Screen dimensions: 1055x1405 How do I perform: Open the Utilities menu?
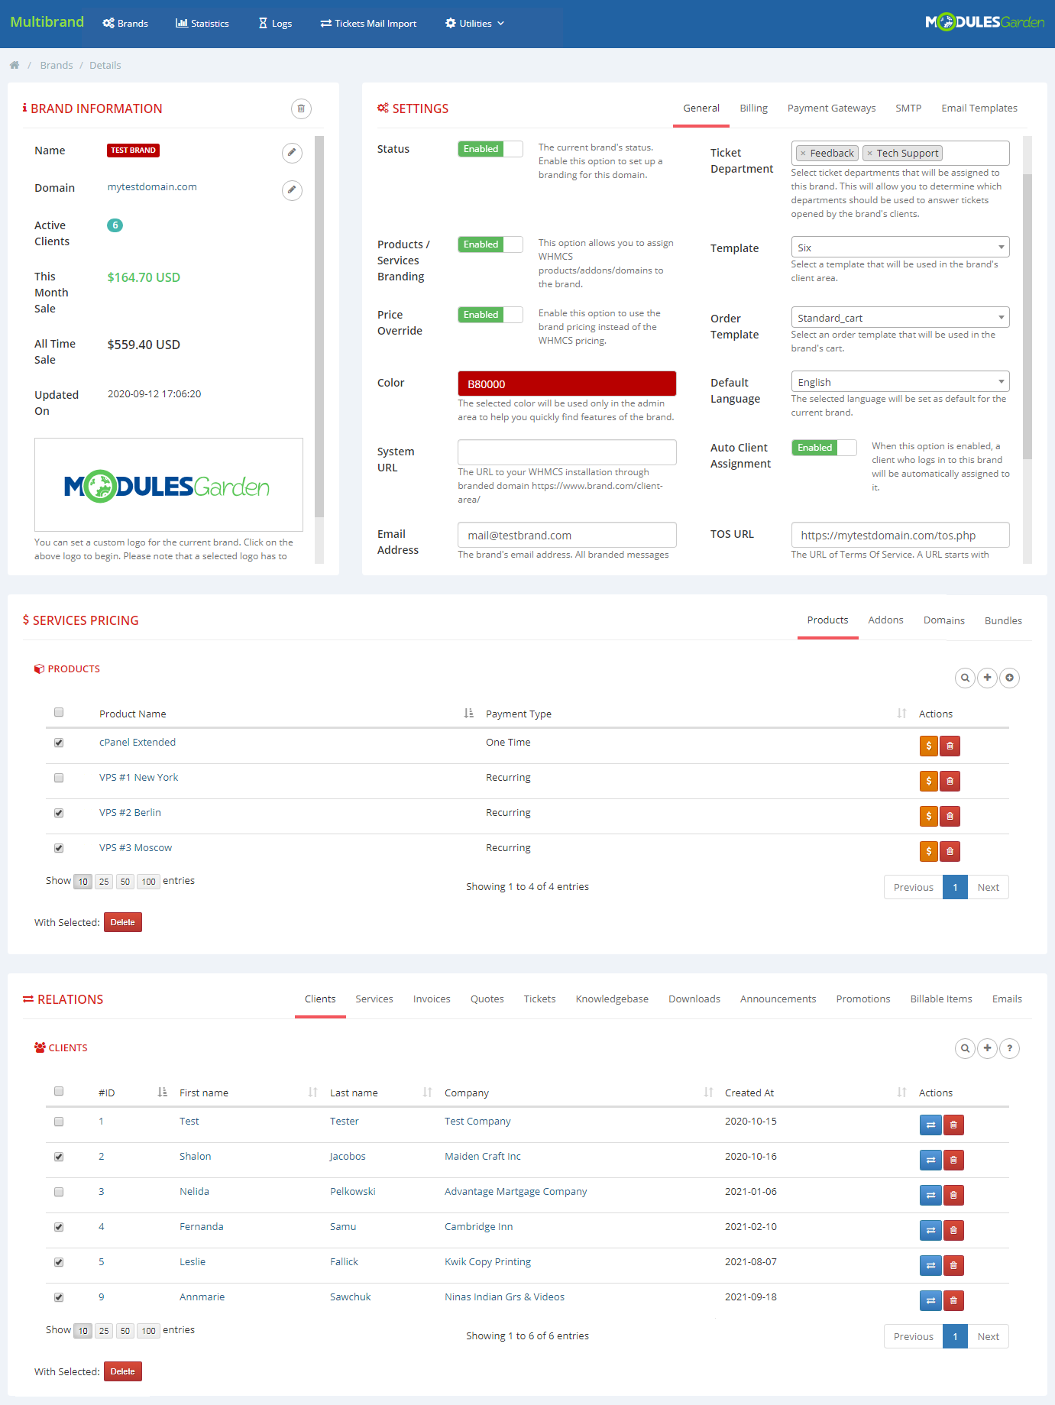tap(474, 24)
